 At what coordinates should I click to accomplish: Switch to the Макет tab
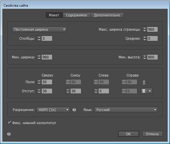(54, 15)
